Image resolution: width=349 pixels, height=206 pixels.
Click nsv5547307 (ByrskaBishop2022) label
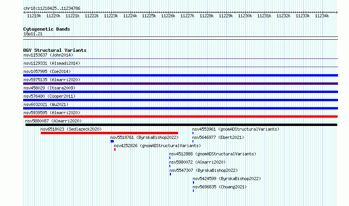click(204, 170)
